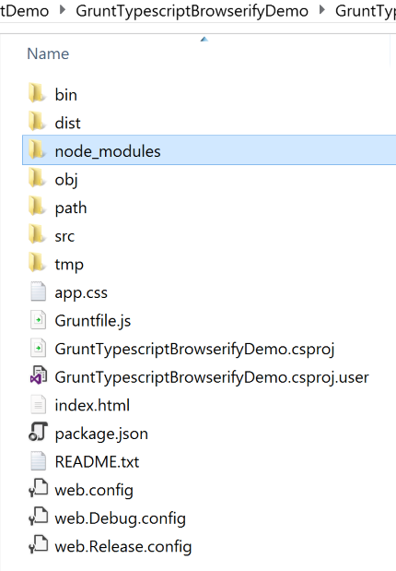Select the bin folder icon
The image size is (396, 571).
pos(37,93)
